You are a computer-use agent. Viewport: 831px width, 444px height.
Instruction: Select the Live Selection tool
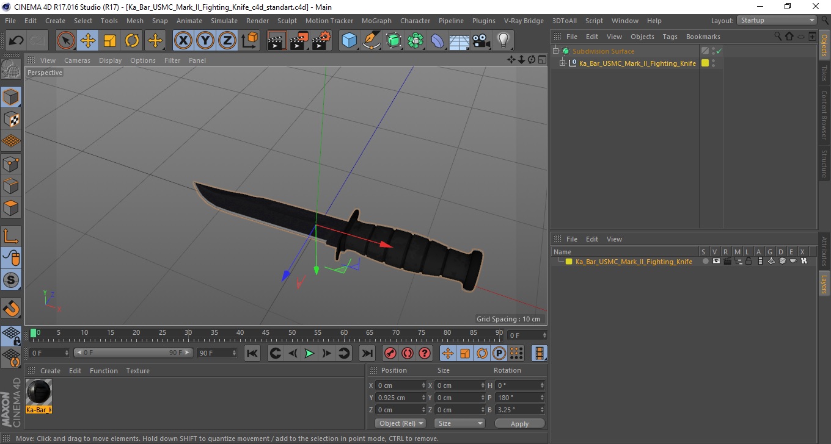pyautogui.click(x=66, y=41)
